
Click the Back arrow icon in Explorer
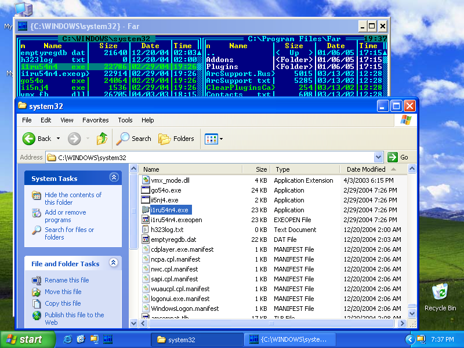(29, 139)
